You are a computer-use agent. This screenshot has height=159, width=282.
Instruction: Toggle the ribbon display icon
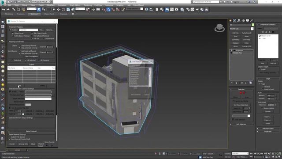tap(167, 9)
